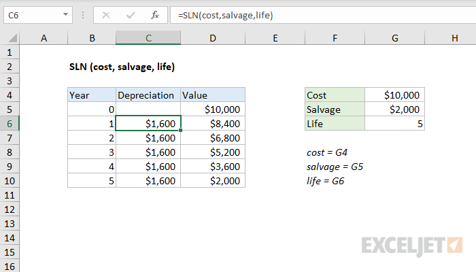The height and width of the screenshot is (272, 476).
Task: Select row 3 header
Action: [x=10, y=81]
